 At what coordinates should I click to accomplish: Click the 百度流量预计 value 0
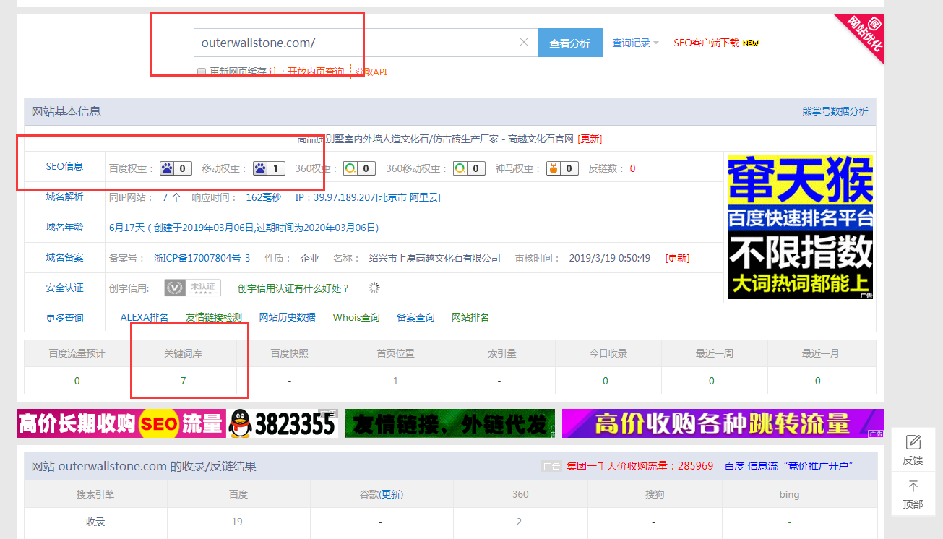click(x=77, y=381)
